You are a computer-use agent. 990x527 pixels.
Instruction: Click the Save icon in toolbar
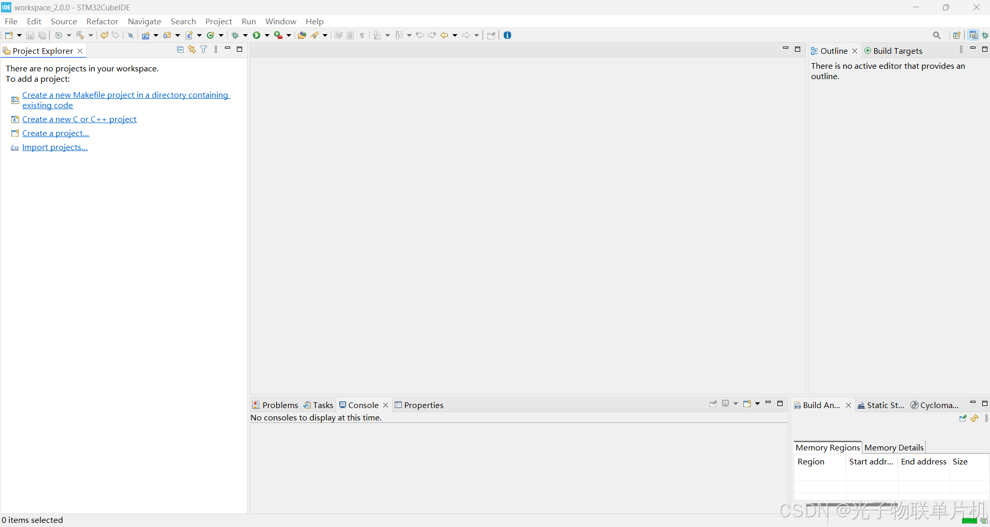tap(30, 35)
